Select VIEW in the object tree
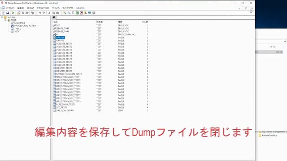This screenshot has width=287, height=161. [x=17, y=31]
